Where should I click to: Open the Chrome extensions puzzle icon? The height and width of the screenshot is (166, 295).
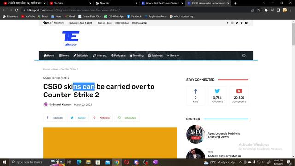[x=266, y=10]
